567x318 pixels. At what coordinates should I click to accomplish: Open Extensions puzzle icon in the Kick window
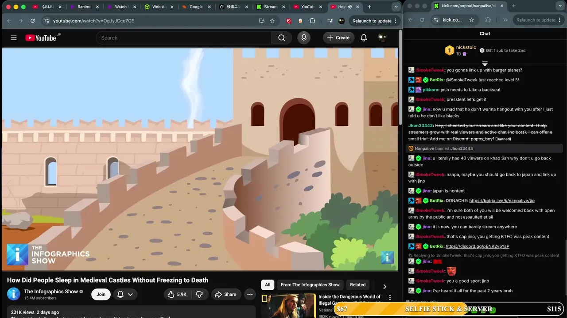click(488, 20)
